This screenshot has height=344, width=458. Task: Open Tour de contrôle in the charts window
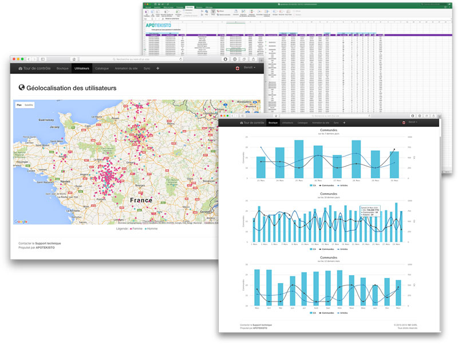point(252,123)
